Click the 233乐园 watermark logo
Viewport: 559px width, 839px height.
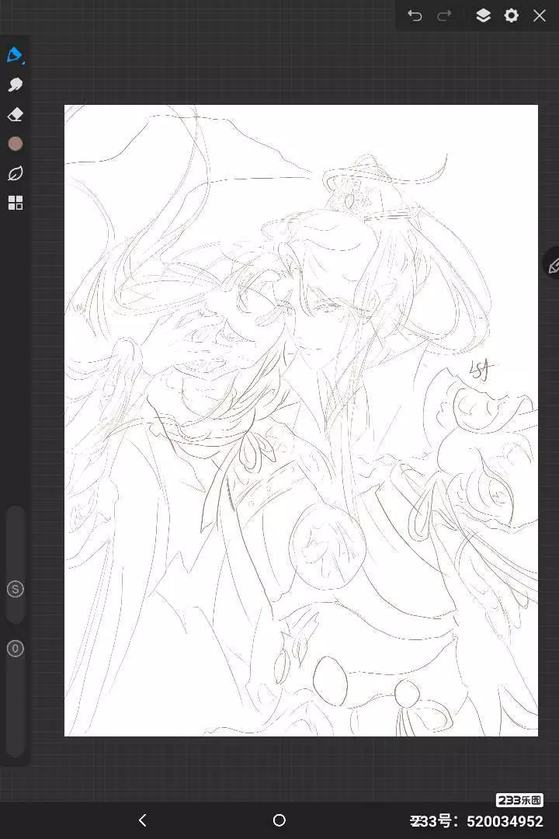pos(519,800)
